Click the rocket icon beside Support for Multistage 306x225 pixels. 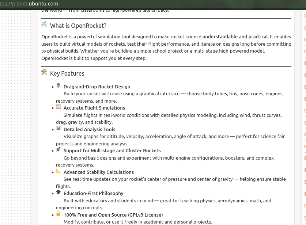point(58,149)
